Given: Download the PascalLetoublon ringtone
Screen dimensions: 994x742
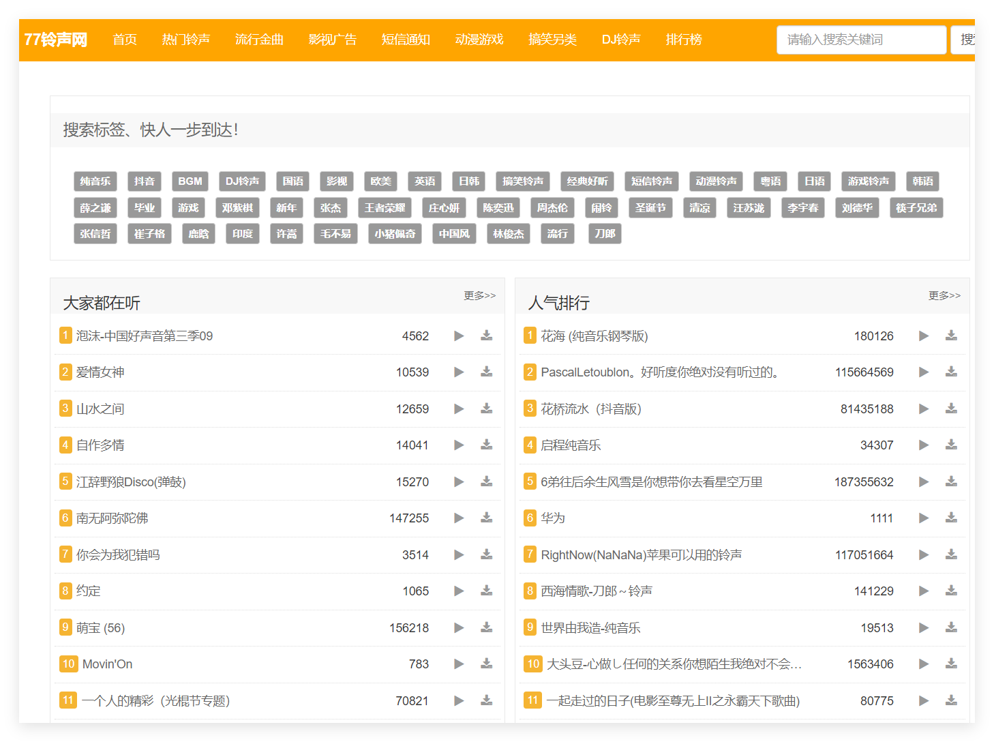Looking at the screenshot, I should [952, 372].
